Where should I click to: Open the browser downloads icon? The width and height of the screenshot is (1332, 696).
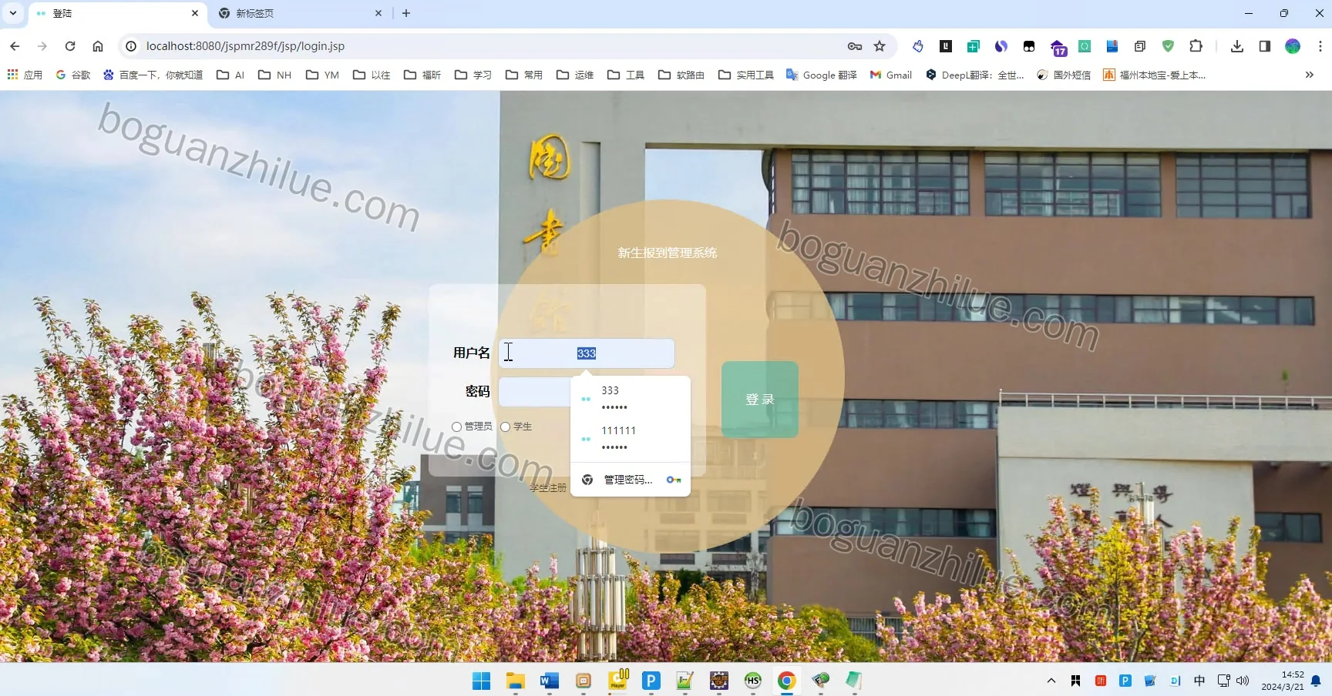1237,46
